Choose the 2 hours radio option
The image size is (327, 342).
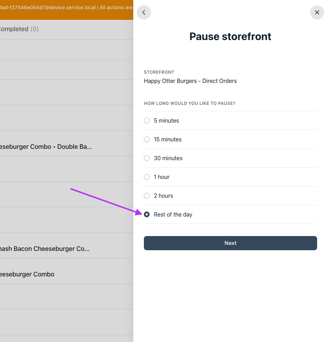pos(147,196)
